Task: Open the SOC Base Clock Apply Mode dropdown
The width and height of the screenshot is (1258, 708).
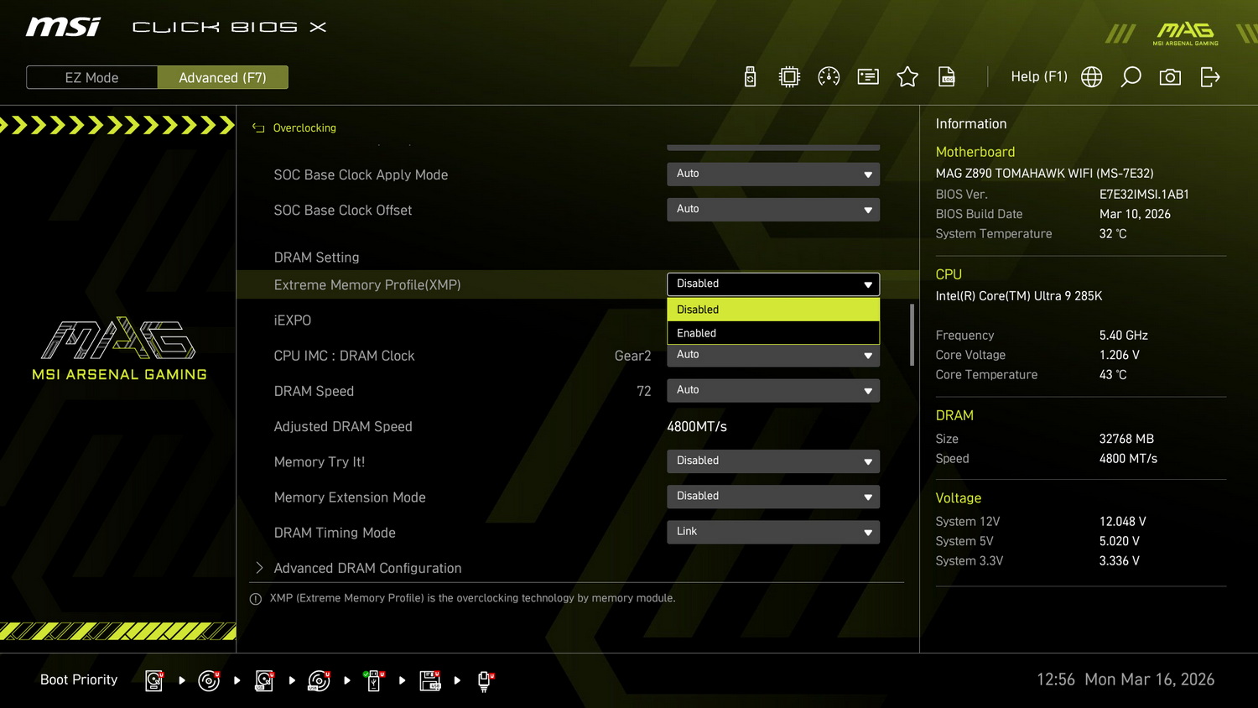Action: [x=772, y=174]
